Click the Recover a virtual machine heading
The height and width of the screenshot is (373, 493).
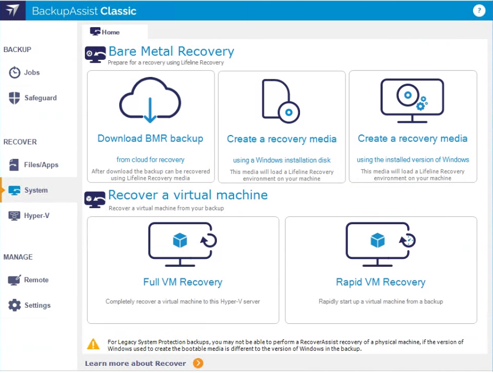click(x=188, y=195)
